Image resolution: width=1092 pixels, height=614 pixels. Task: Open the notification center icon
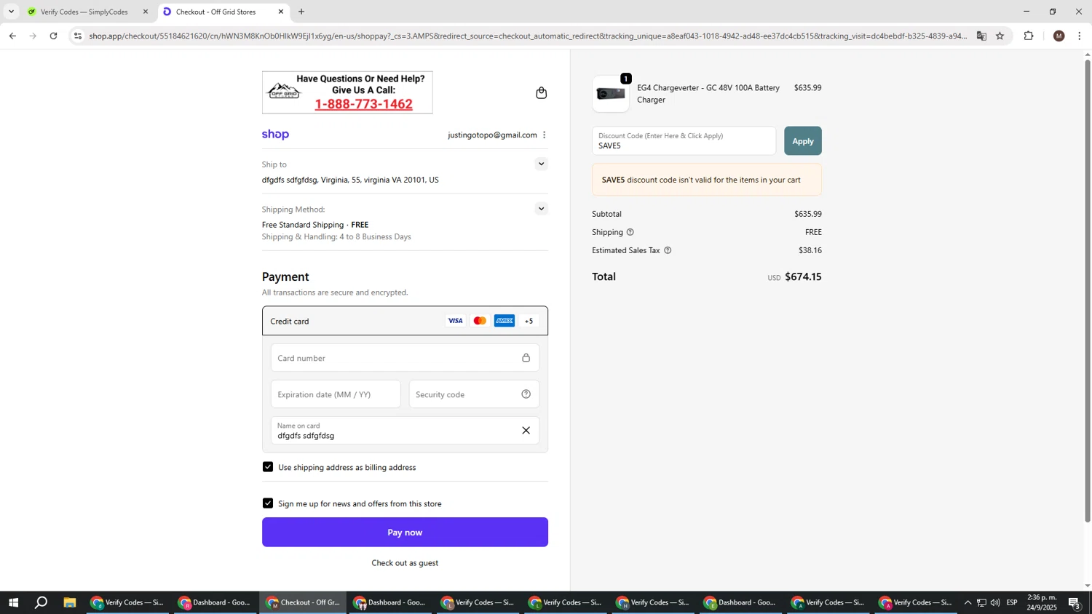click(1075, 602)
